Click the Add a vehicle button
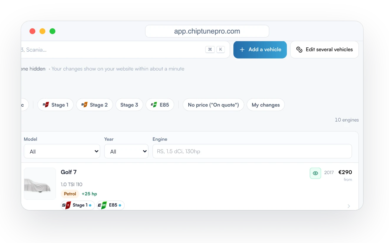Screen dimensions: 389x243 point(260,50)
